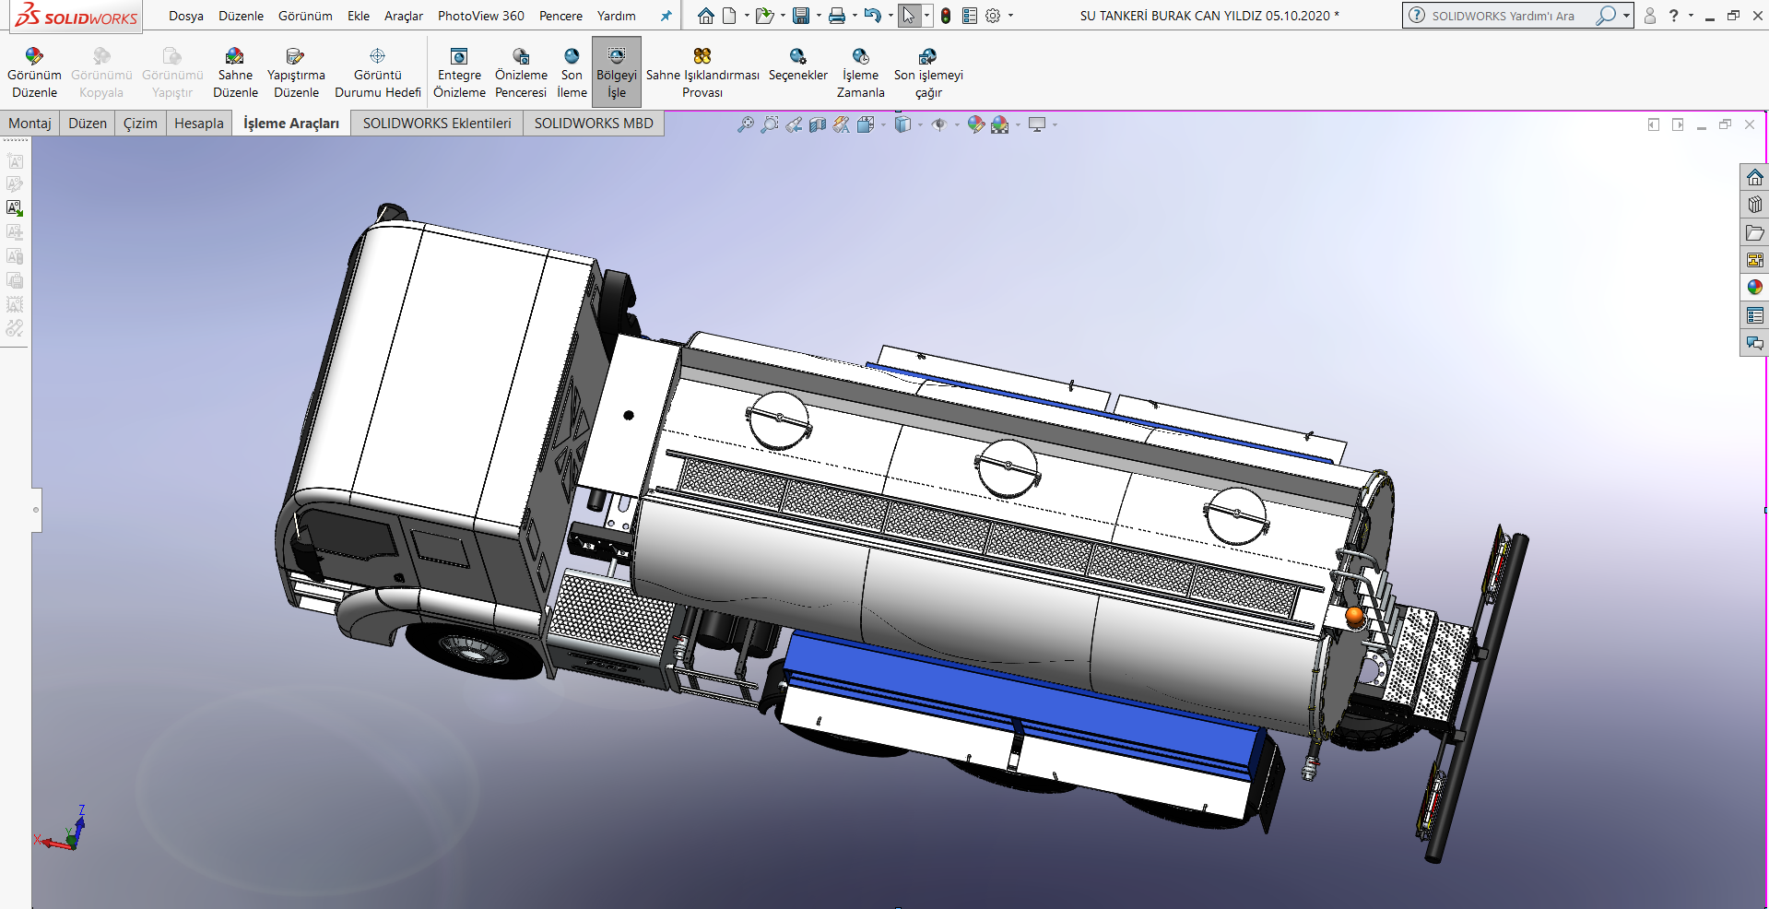Toggle Bölgeyi İşle (Render Region)
This screenshot has width=1769, height=909.
click(617, 73)
